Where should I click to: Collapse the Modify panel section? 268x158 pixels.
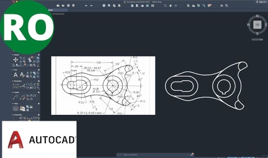(13, 55)
